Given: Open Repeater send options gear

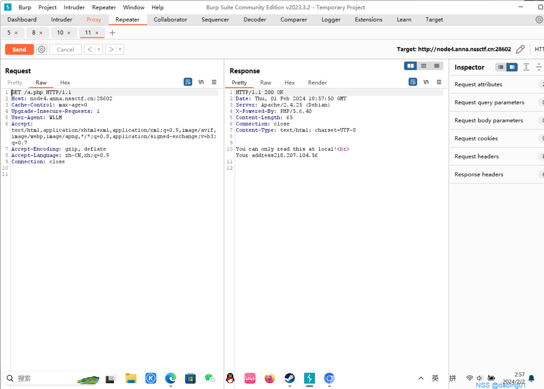Looking at the screenshot, I should [x=41, y=50].
